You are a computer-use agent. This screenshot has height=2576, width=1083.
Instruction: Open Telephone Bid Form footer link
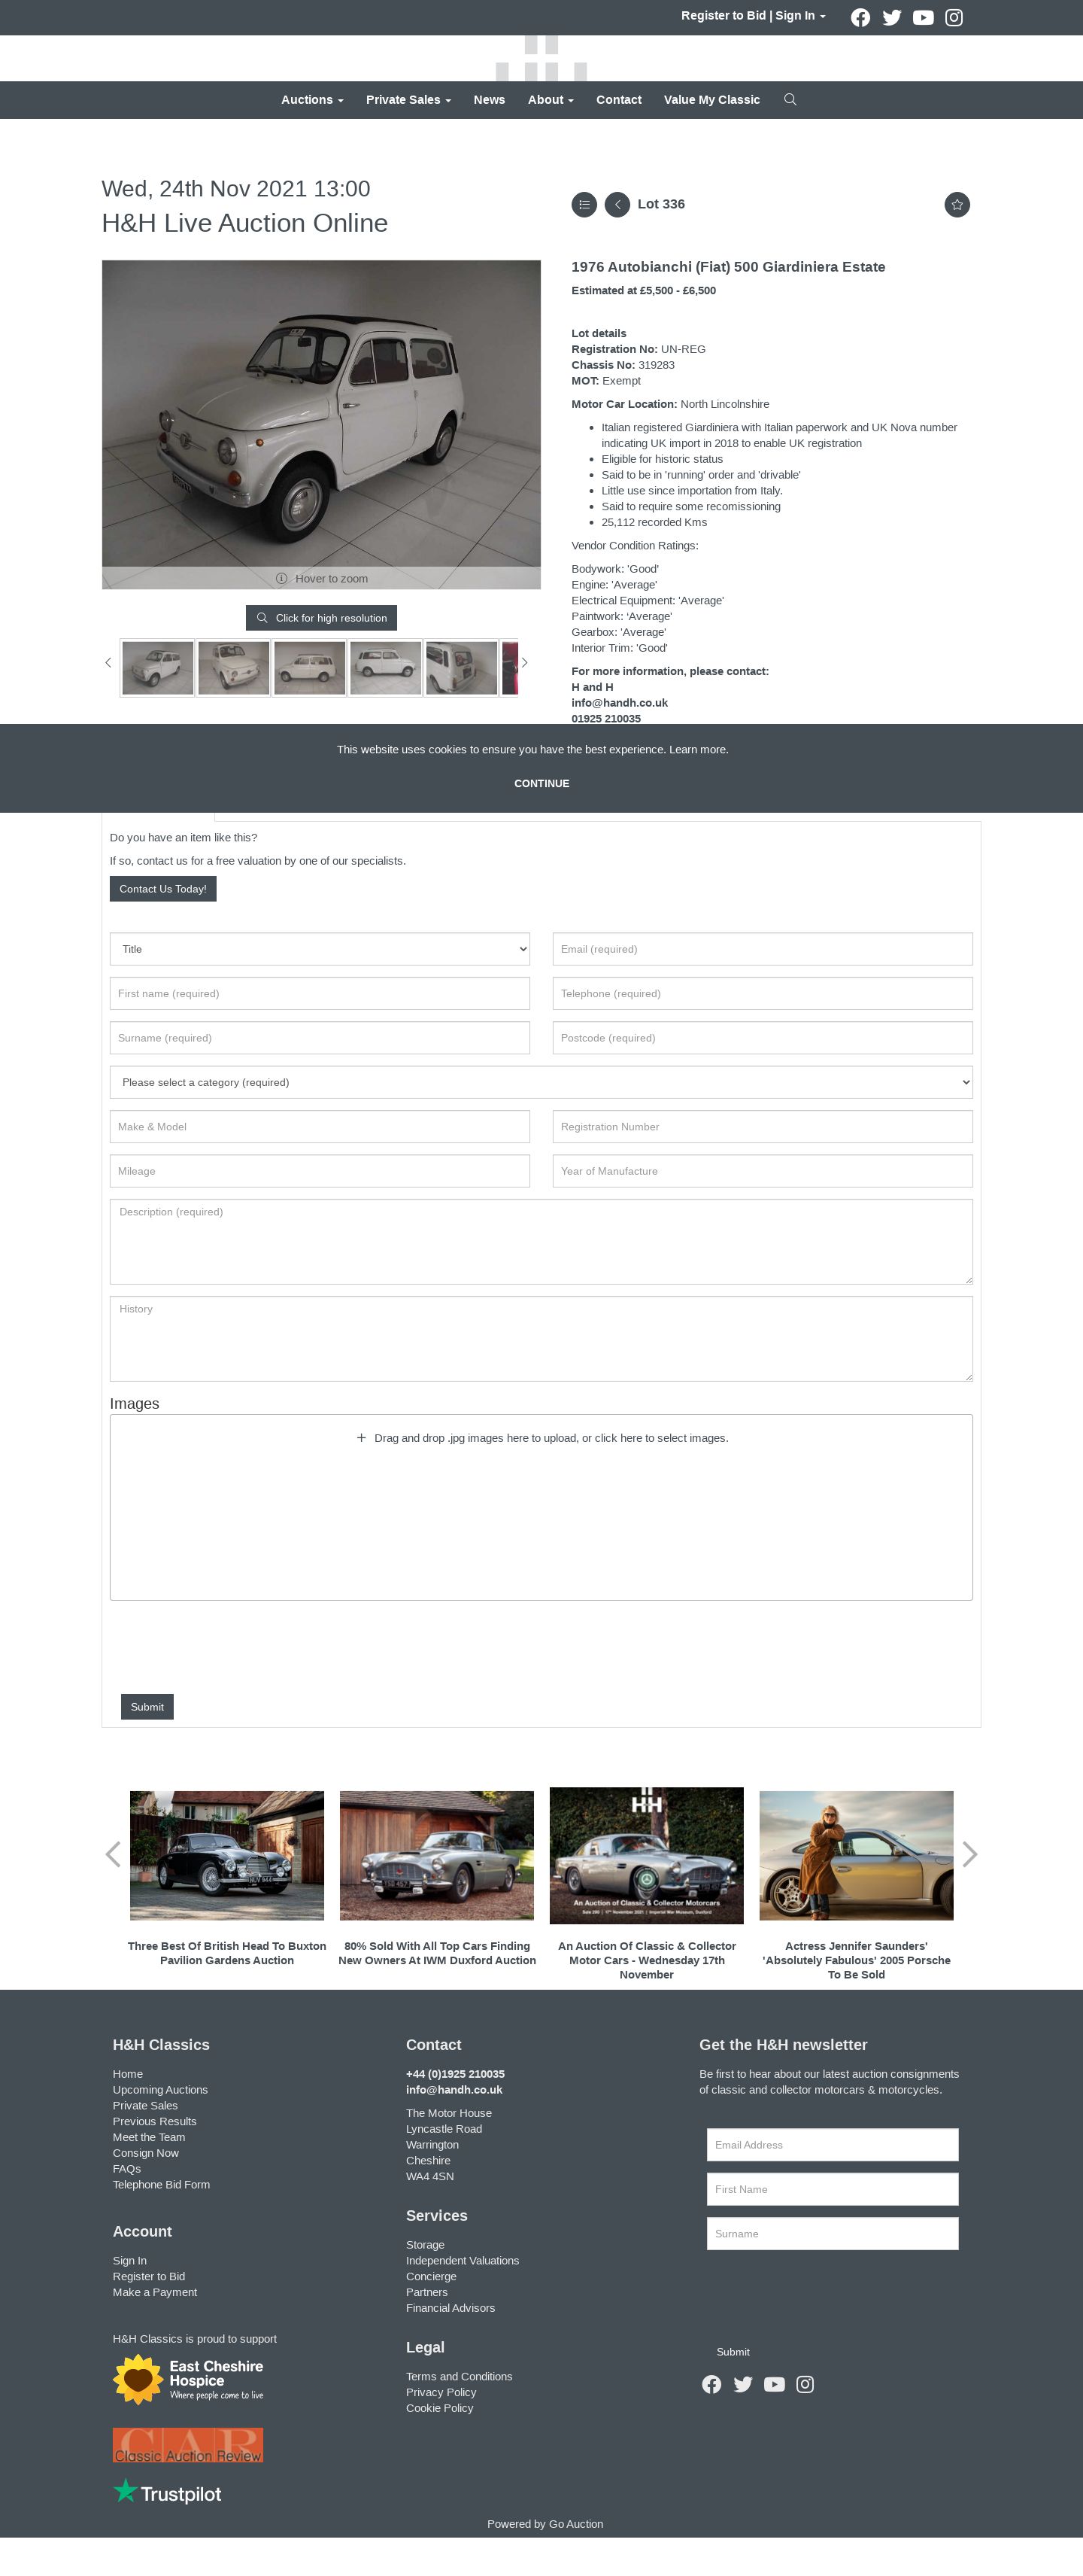click(x=161, y=2184)
